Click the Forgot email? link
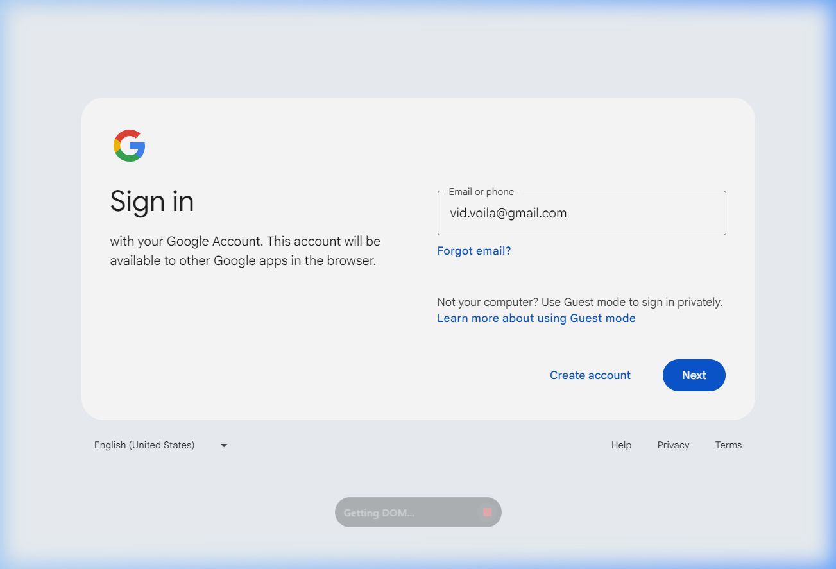 coord(474,251)
